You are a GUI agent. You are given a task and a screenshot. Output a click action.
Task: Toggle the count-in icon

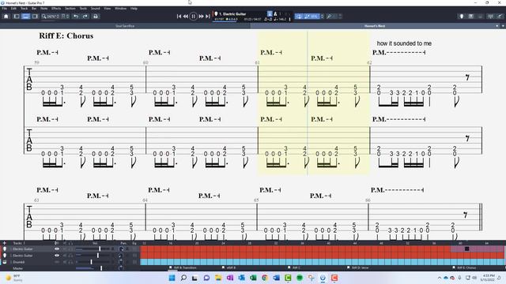click(x=275, y=14)
